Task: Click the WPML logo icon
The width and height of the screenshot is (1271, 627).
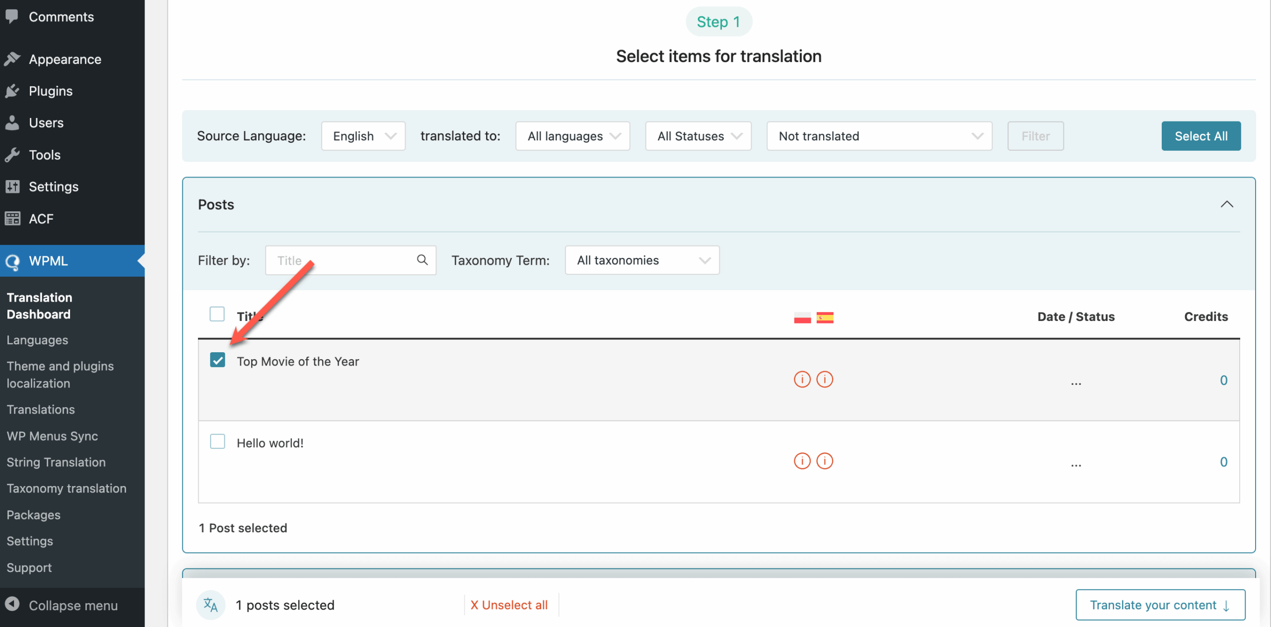Action: pos(12,261)
